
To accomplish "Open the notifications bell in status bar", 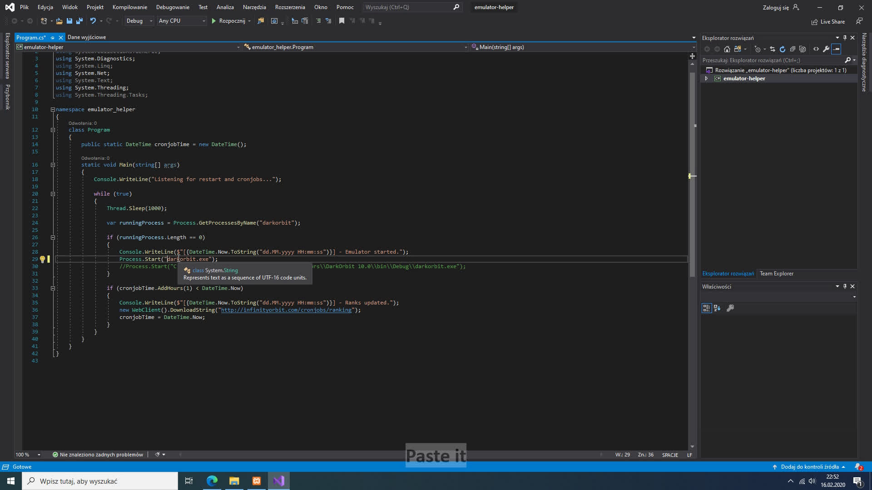I will tap(858, 467).
